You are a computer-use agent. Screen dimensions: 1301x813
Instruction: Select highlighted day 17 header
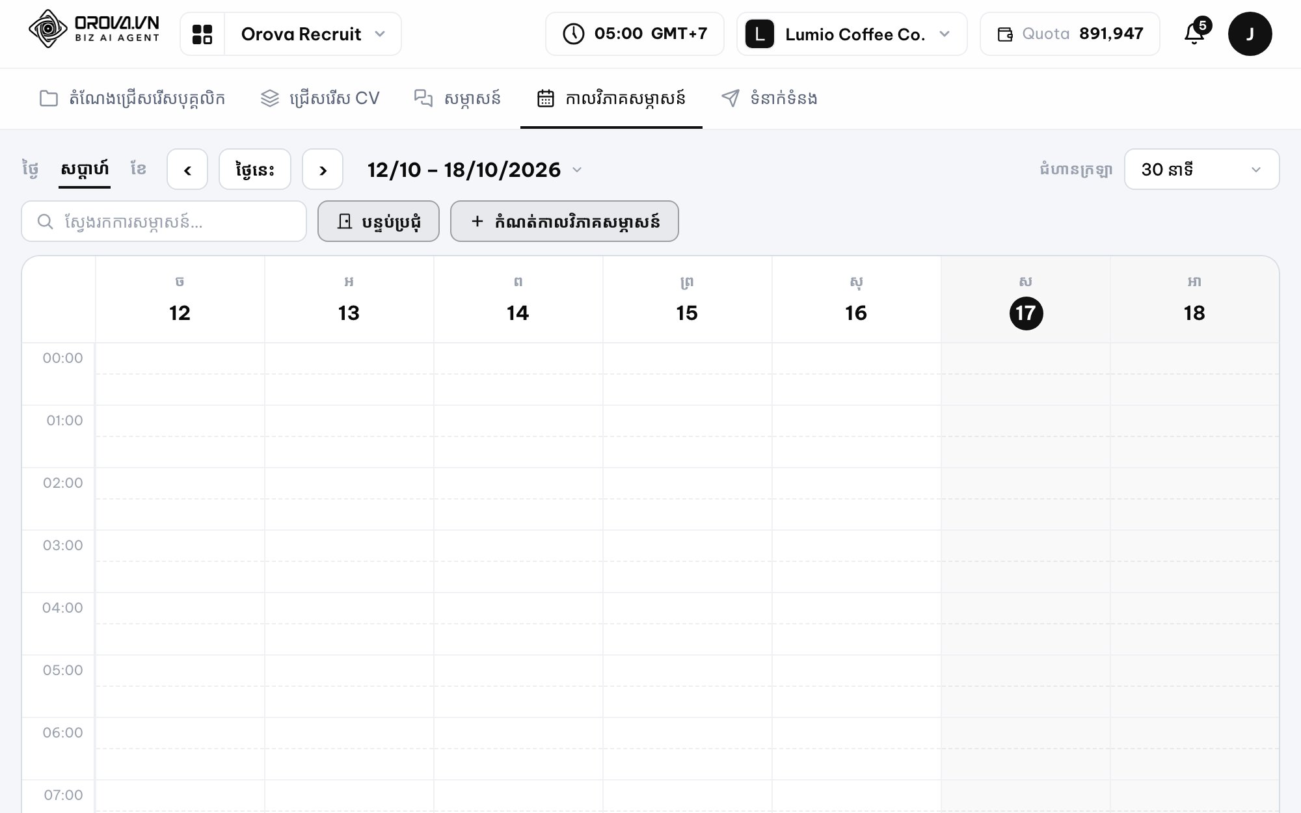[1026, 300]
